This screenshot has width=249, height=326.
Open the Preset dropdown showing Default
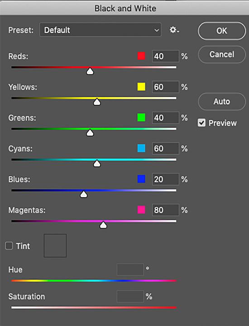coord(101,30)
